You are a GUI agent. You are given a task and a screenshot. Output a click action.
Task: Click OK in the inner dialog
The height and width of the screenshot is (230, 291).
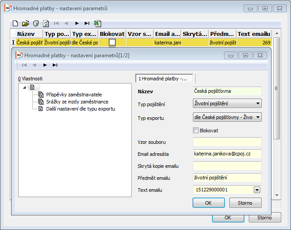[x=208, y=203]
